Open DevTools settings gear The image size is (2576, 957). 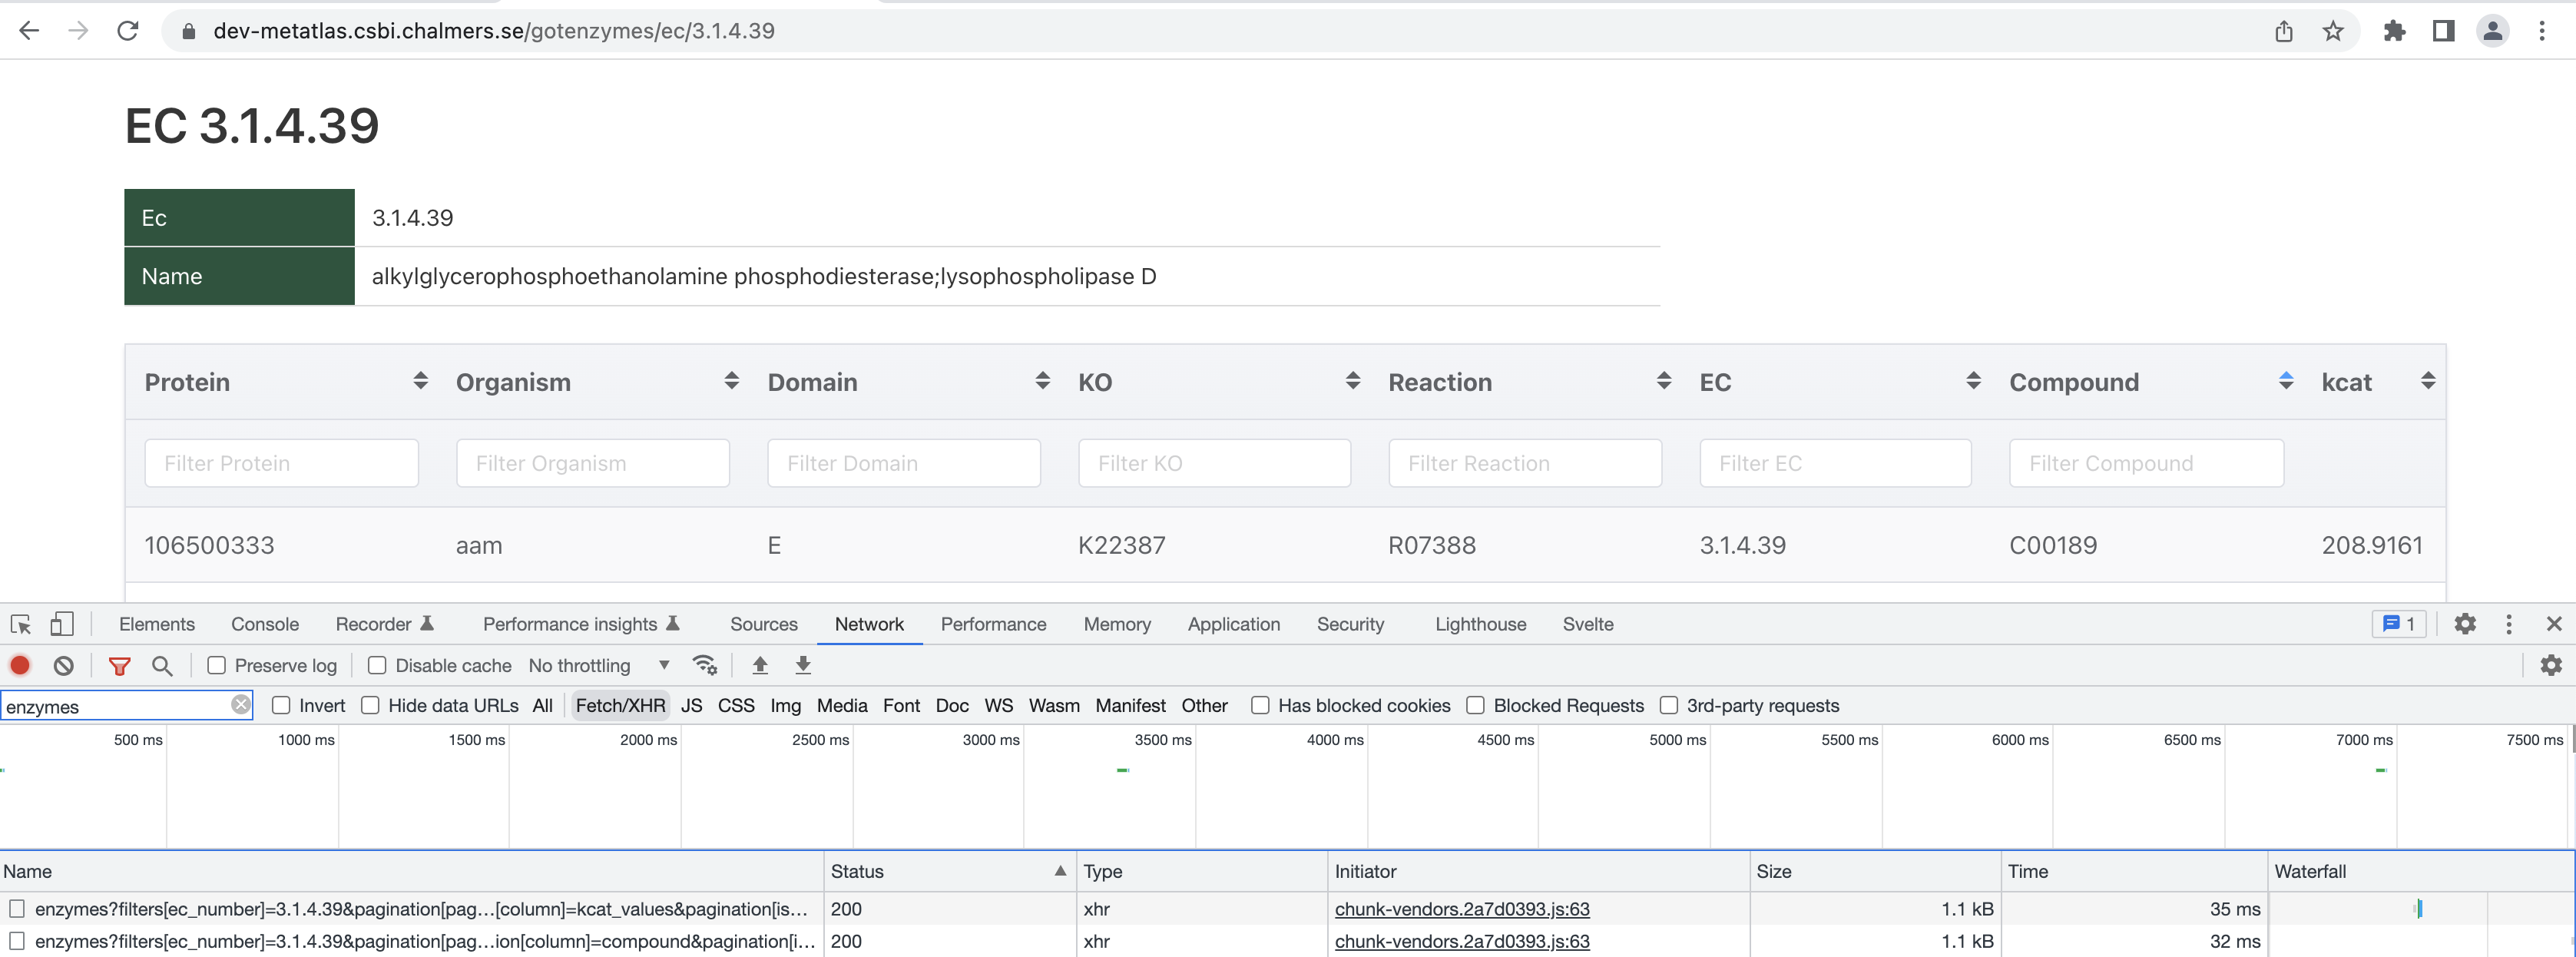[2465, 623]
